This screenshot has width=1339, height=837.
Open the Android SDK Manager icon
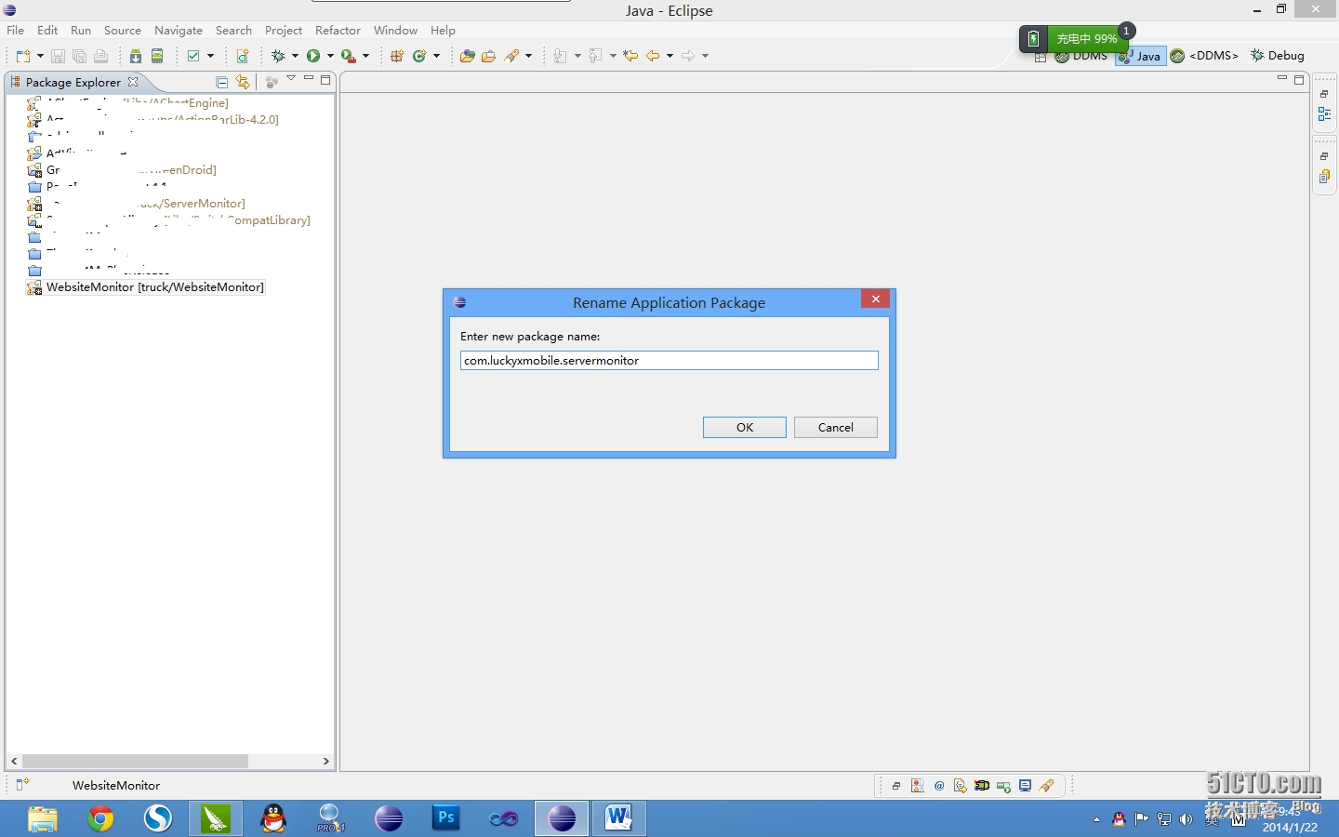(136, 56)
